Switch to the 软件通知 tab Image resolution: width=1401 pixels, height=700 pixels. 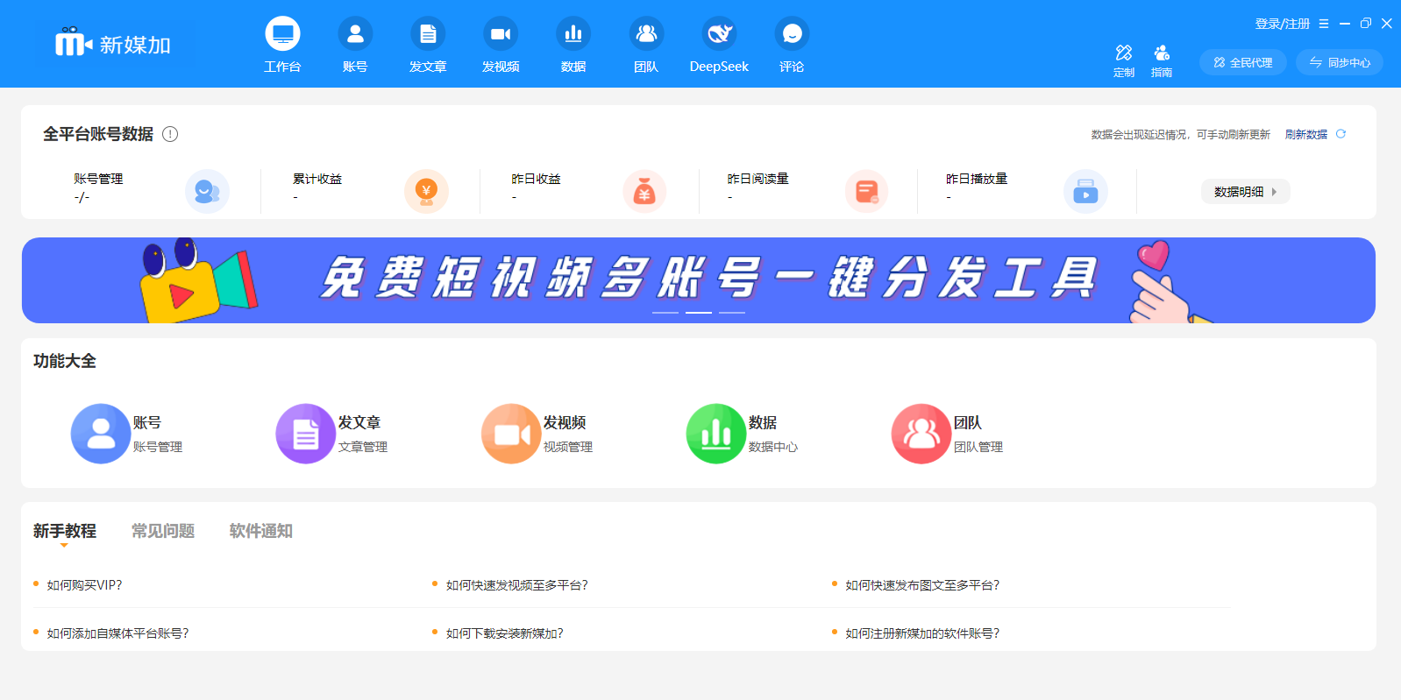click(x=261, y=531)
